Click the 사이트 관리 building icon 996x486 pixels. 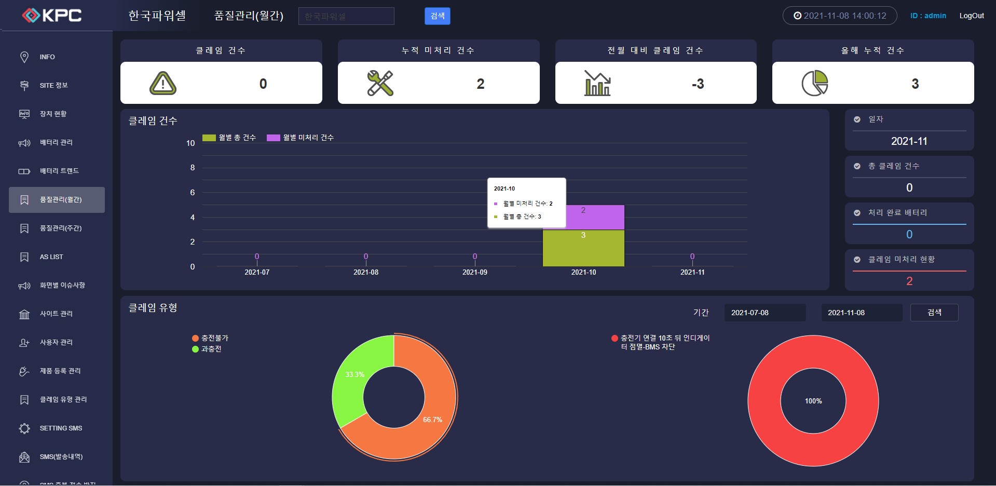point(24,314)
